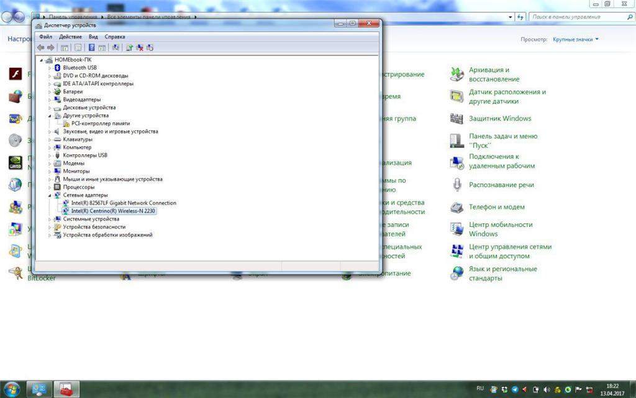Switch to Device Manager toolbox taskbar button
Screen dimensions: 636x398
coord(66,389)
